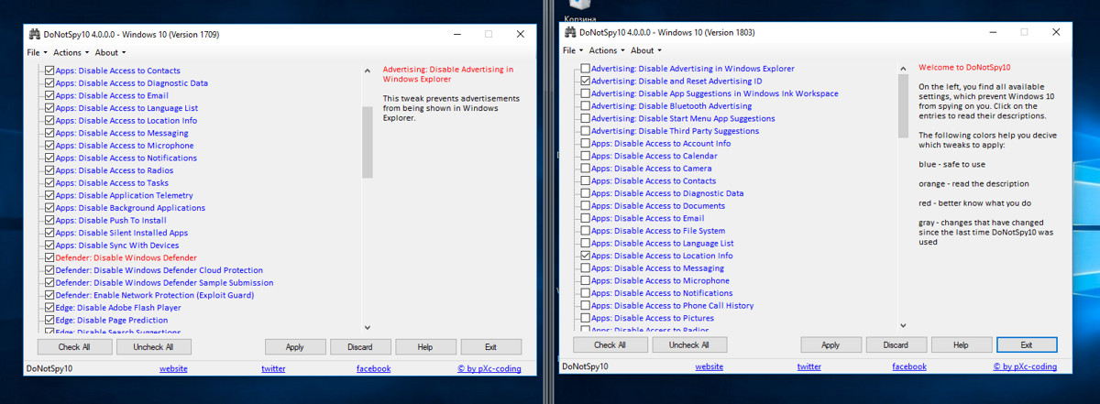Select Apps: Disable Access to Pictures row
This screenshot has height=404, width=1100.
pos(653,319)
